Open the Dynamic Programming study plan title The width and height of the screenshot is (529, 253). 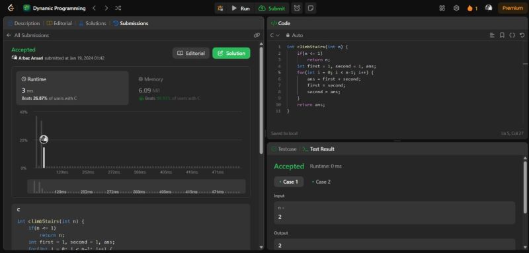click(x=59, y=9)
